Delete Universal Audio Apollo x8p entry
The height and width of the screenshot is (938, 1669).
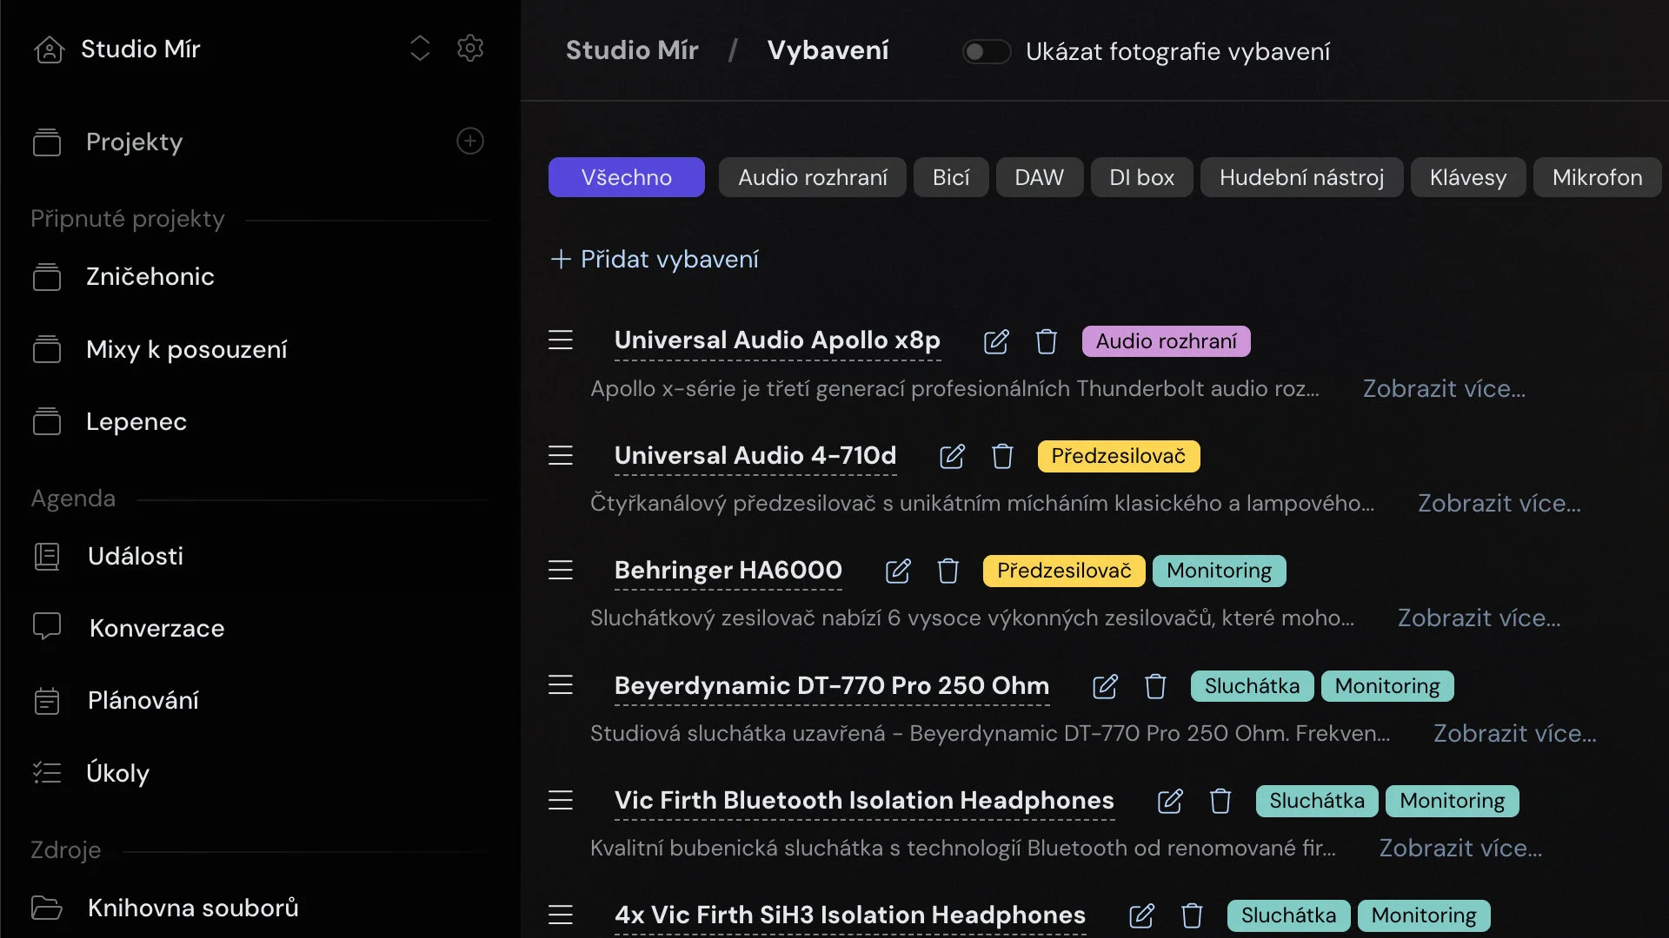1047,341
